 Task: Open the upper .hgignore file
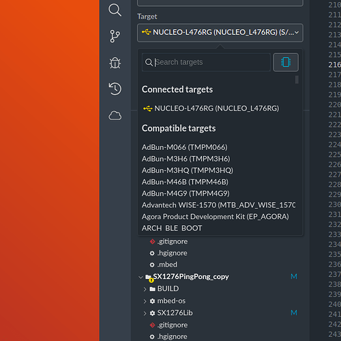(173, 253)
